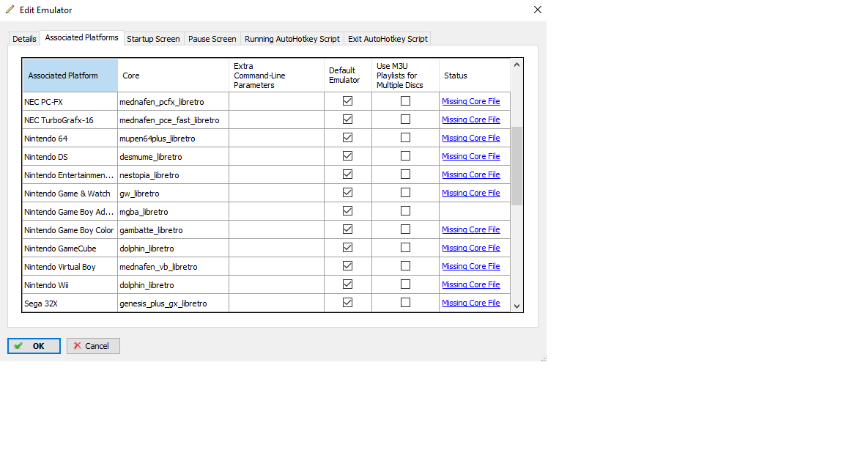Open Missing Core File link for Nintendo DS
Viewport: 844px width, 475px height.
pyautogui.click(x=471, y=156)
